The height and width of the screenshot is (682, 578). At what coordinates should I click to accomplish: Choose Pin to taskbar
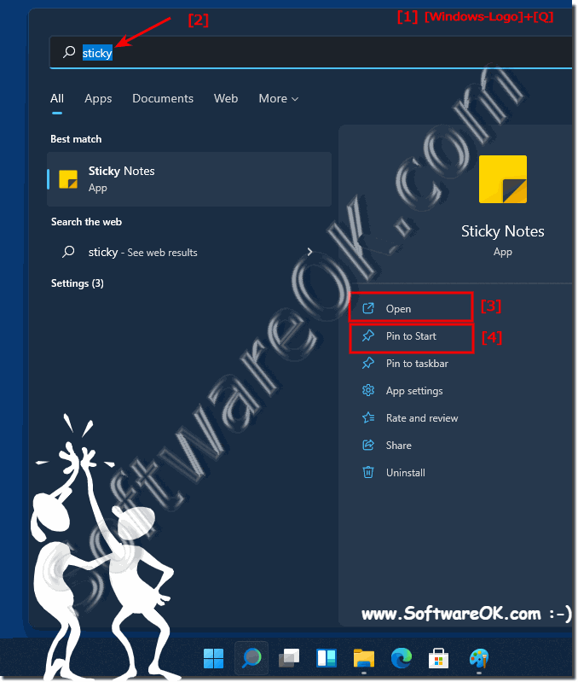click(417, 364)
